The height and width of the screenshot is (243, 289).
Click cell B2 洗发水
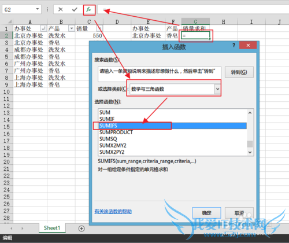pyautogui.click(x=61, y=36)
